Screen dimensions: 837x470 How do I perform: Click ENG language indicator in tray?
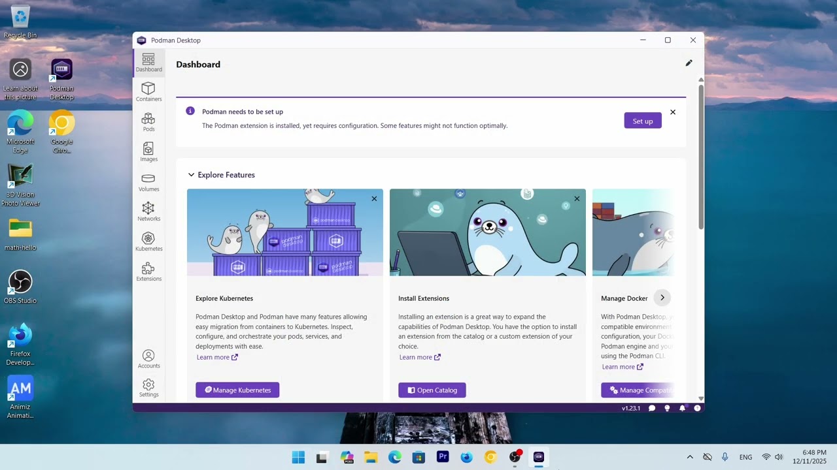(x=745, y=457)
